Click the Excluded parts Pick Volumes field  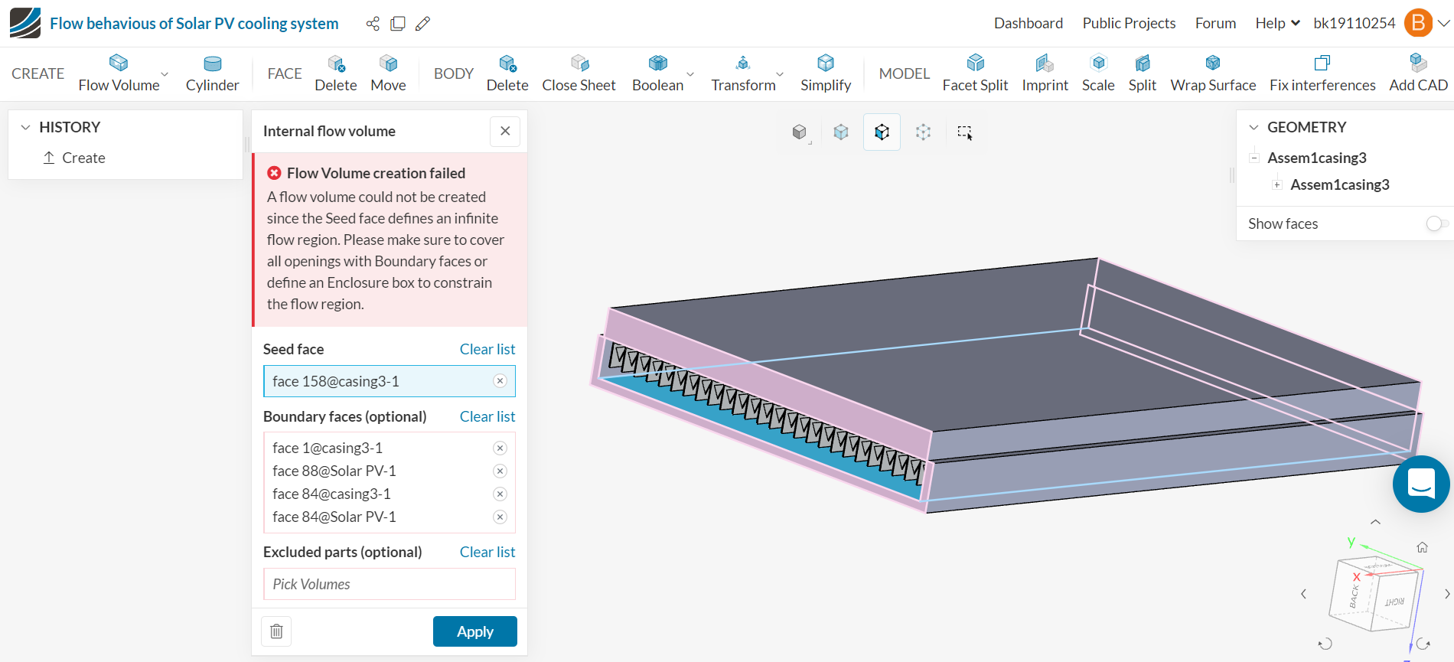tap(389, 584)
